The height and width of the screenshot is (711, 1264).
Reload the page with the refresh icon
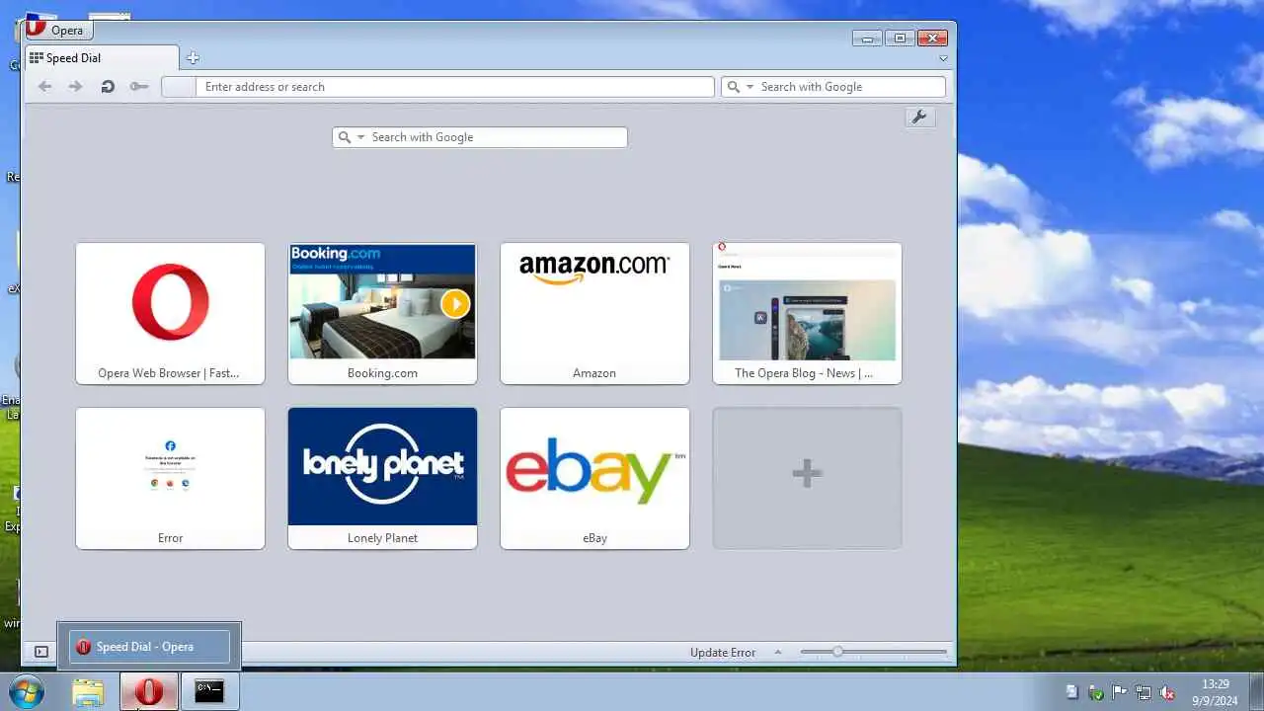(108, 87)
